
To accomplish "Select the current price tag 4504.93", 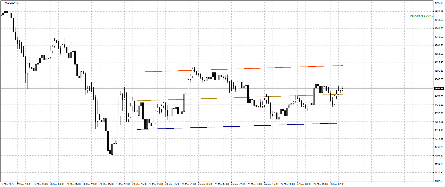I will point(439,88).
